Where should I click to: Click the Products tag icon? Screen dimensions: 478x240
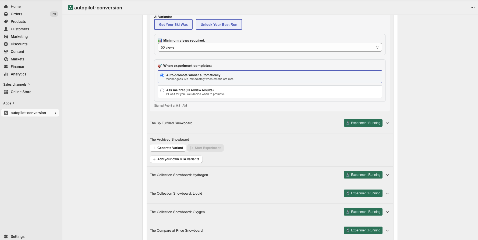pos(6,21)
